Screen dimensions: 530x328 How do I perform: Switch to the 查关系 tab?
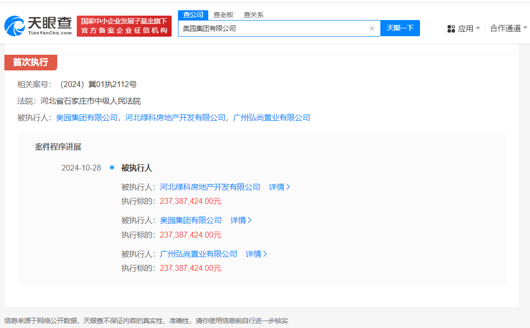tap(254, 15)
